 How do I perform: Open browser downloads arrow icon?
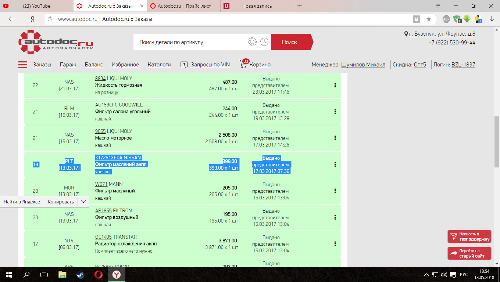[492, 19]
